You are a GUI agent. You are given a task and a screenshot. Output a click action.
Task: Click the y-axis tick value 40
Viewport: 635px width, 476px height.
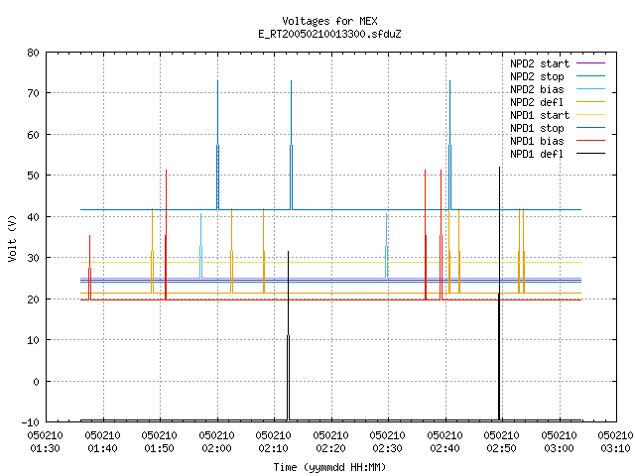click(x=33, y=217)
